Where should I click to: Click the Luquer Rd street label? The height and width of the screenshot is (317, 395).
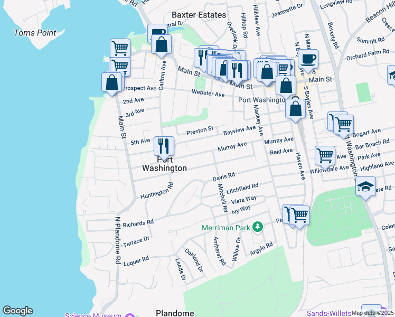[136, 261]
